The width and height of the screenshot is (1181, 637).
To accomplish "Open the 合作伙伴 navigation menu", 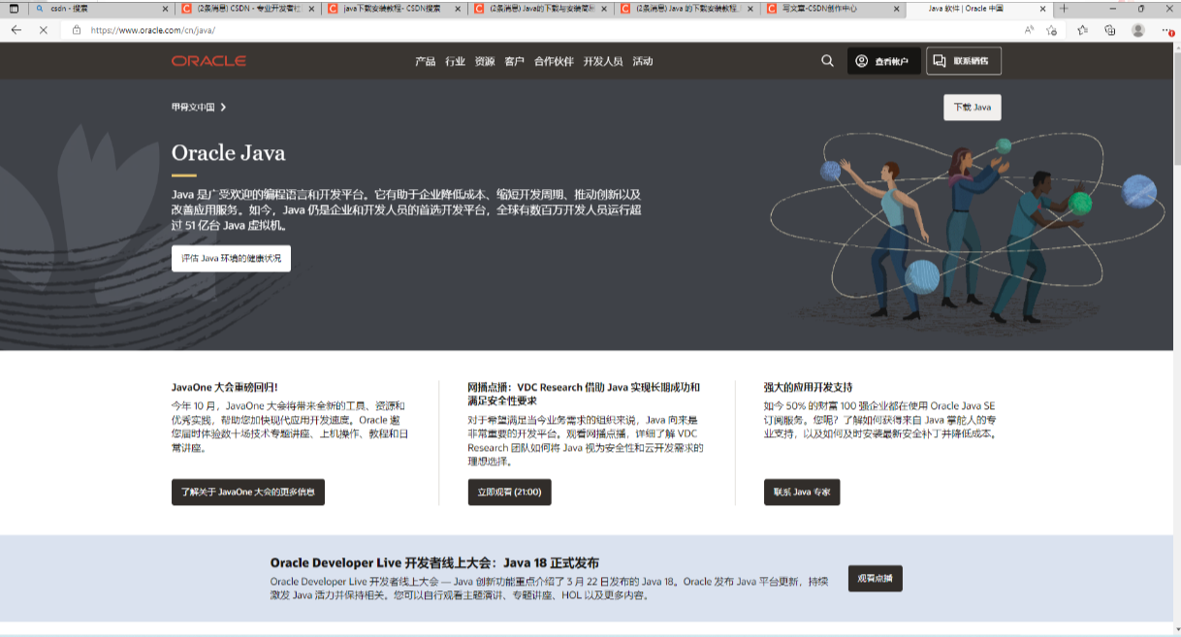I will (554, 61).
